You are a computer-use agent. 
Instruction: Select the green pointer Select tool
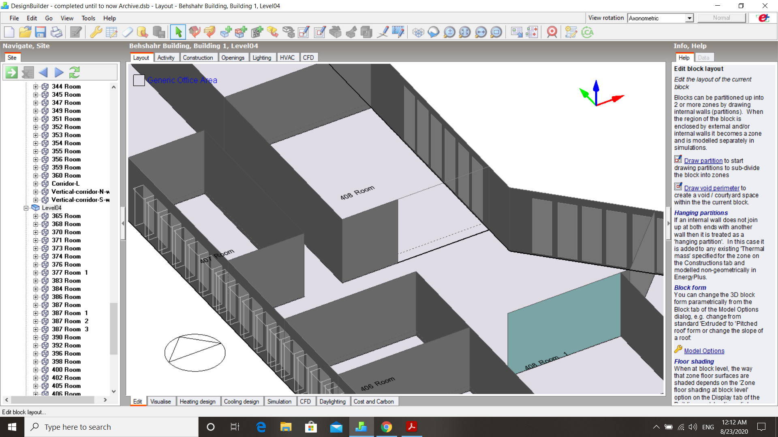coord(178,32)
